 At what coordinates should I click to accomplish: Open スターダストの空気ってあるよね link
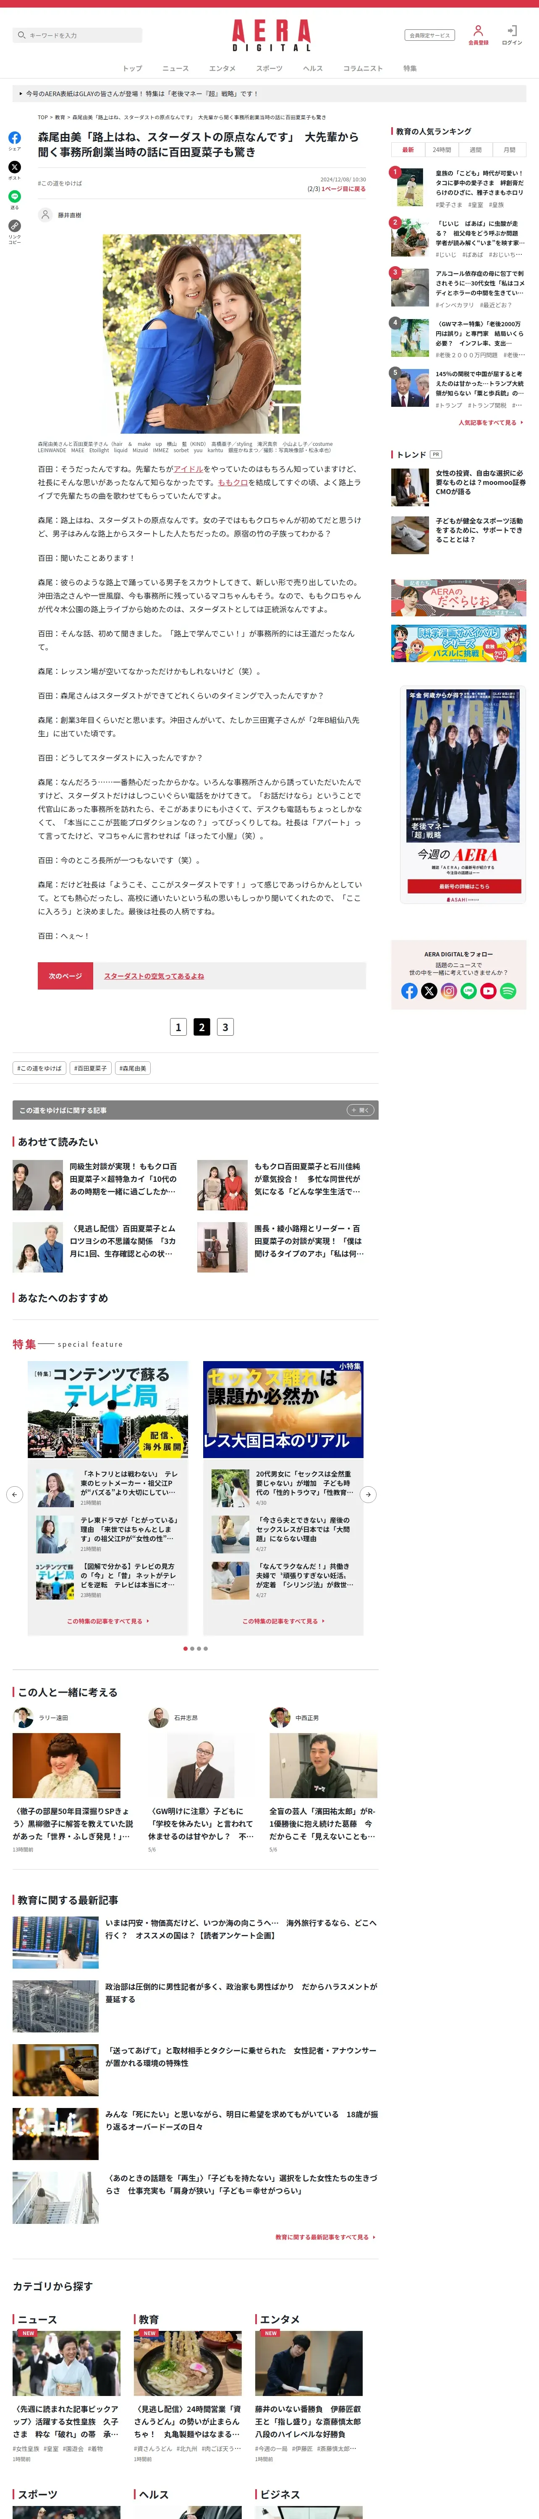point(154,976)
